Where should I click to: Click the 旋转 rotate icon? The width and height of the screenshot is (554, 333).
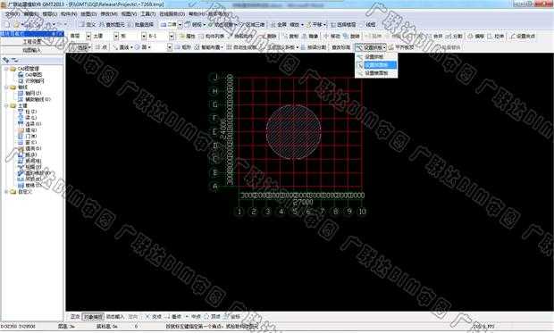pyautogui.click(x=352, y=36)
